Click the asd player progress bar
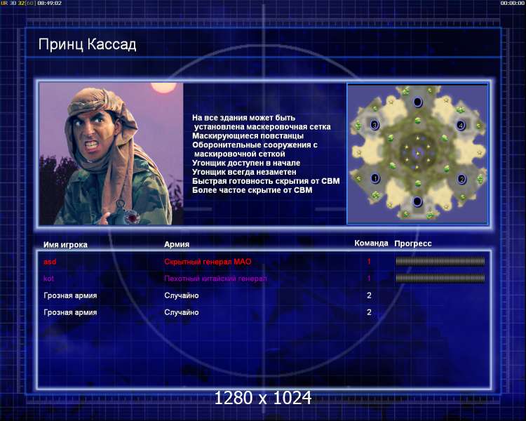The height and width of the screenshot is (421, 526). coord(440,261)
